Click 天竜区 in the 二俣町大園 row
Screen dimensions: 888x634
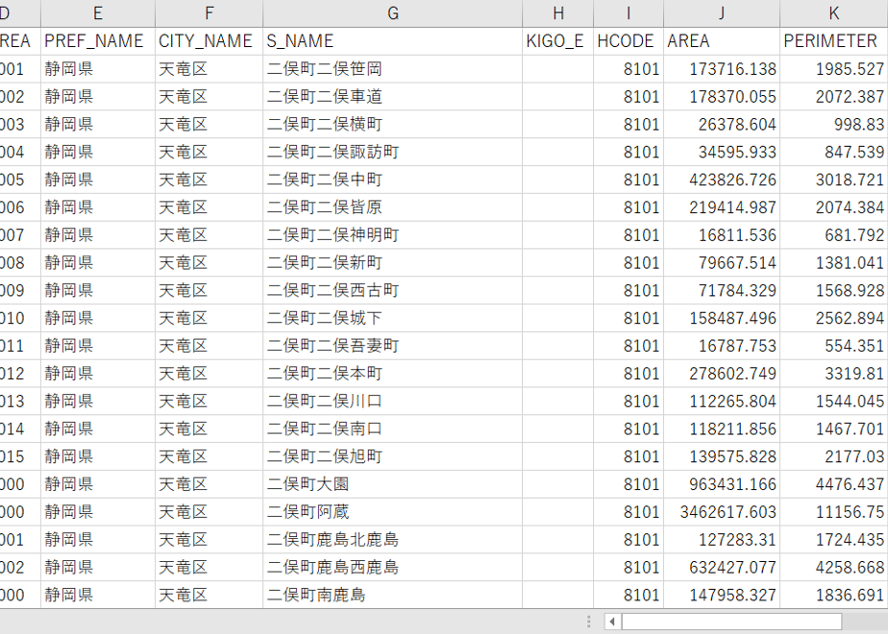(x=209, y=485)
